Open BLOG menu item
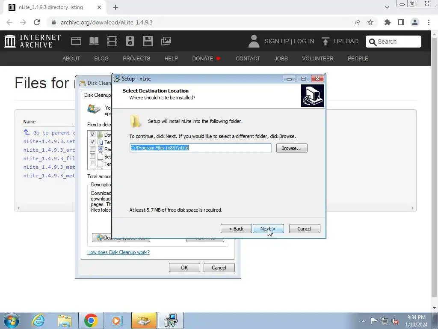 click(x=101, y=58)
